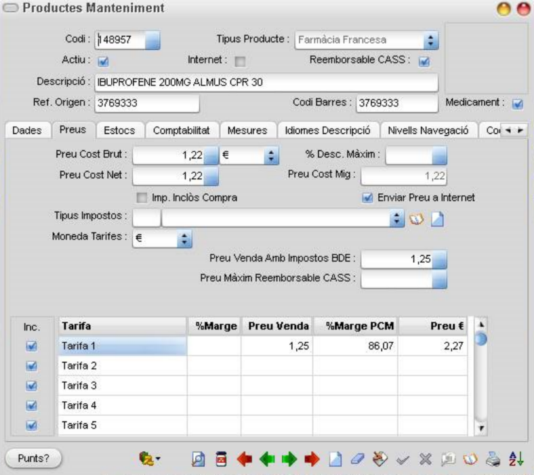
Task: Open the Comptabilitat tab
Action: click(181, 131)
